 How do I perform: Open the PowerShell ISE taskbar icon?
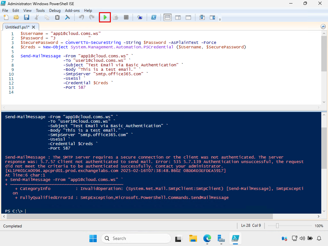click(235, 238)
